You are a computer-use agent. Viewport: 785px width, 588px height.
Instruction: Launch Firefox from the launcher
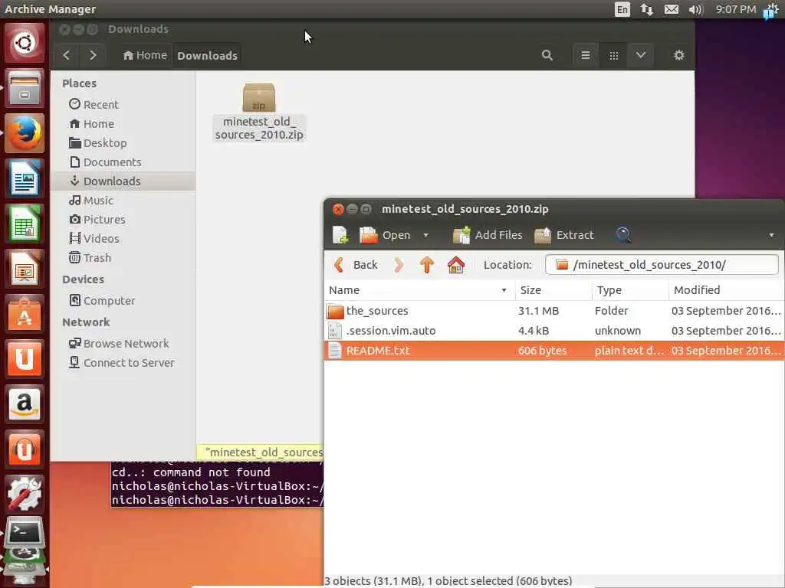tap(24, 133)
